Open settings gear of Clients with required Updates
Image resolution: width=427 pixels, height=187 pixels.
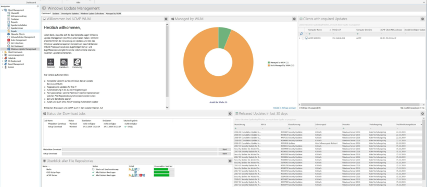click(x=423, y=19)
